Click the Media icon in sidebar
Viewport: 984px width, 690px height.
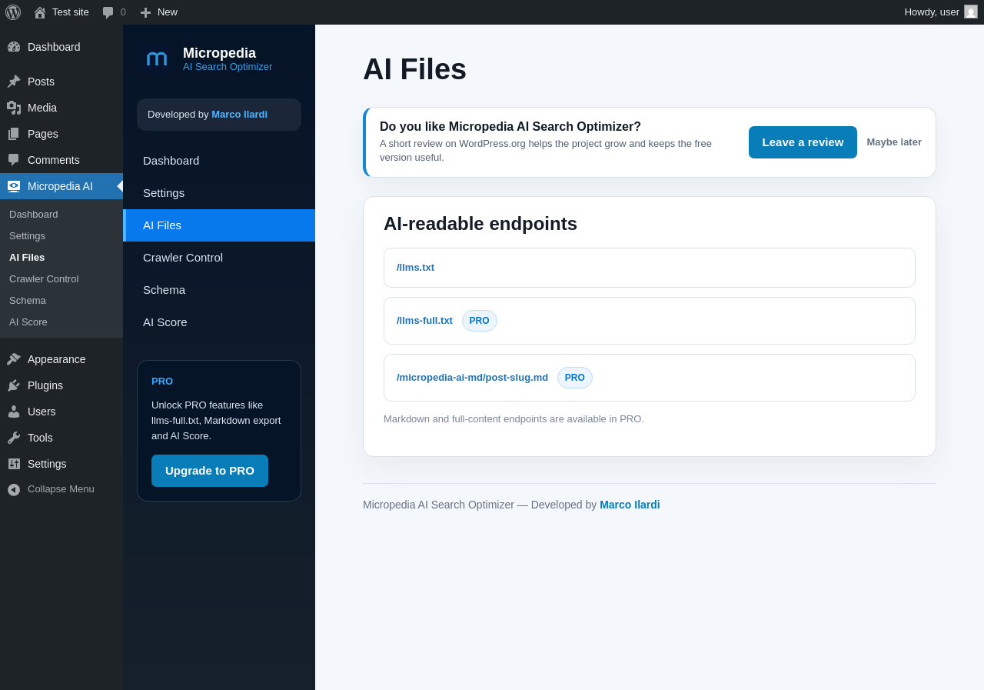pos(14,108)
